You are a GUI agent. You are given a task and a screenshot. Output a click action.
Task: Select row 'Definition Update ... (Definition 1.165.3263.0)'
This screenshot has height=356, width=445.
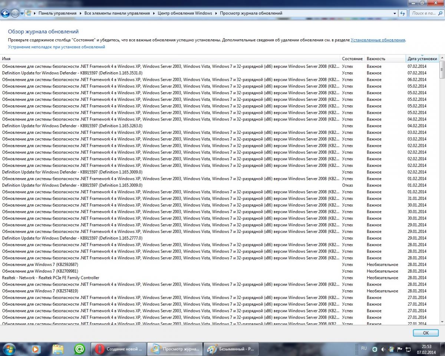(220, 126)
